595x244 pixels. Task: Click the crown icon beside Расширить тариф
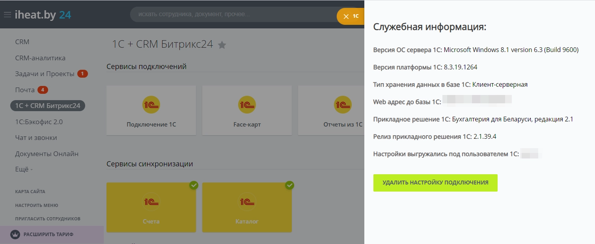pyautogui.click(x=15, y=235)
